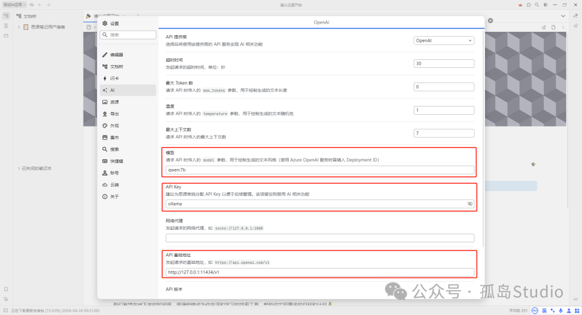This screenshot has height=315, width=582.
Task: Click the 最大上下文数 field showing 7
Action: (x=444, y=133)
